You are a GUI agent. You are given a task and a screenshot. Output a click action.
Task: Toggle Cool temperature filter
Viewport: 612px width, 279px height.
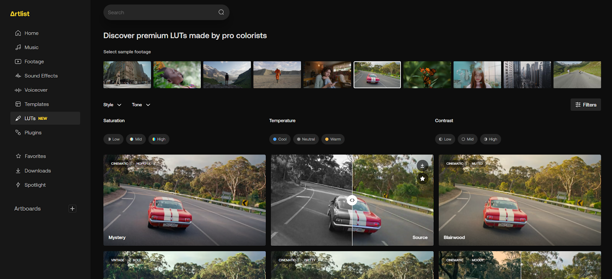point(280,139)
